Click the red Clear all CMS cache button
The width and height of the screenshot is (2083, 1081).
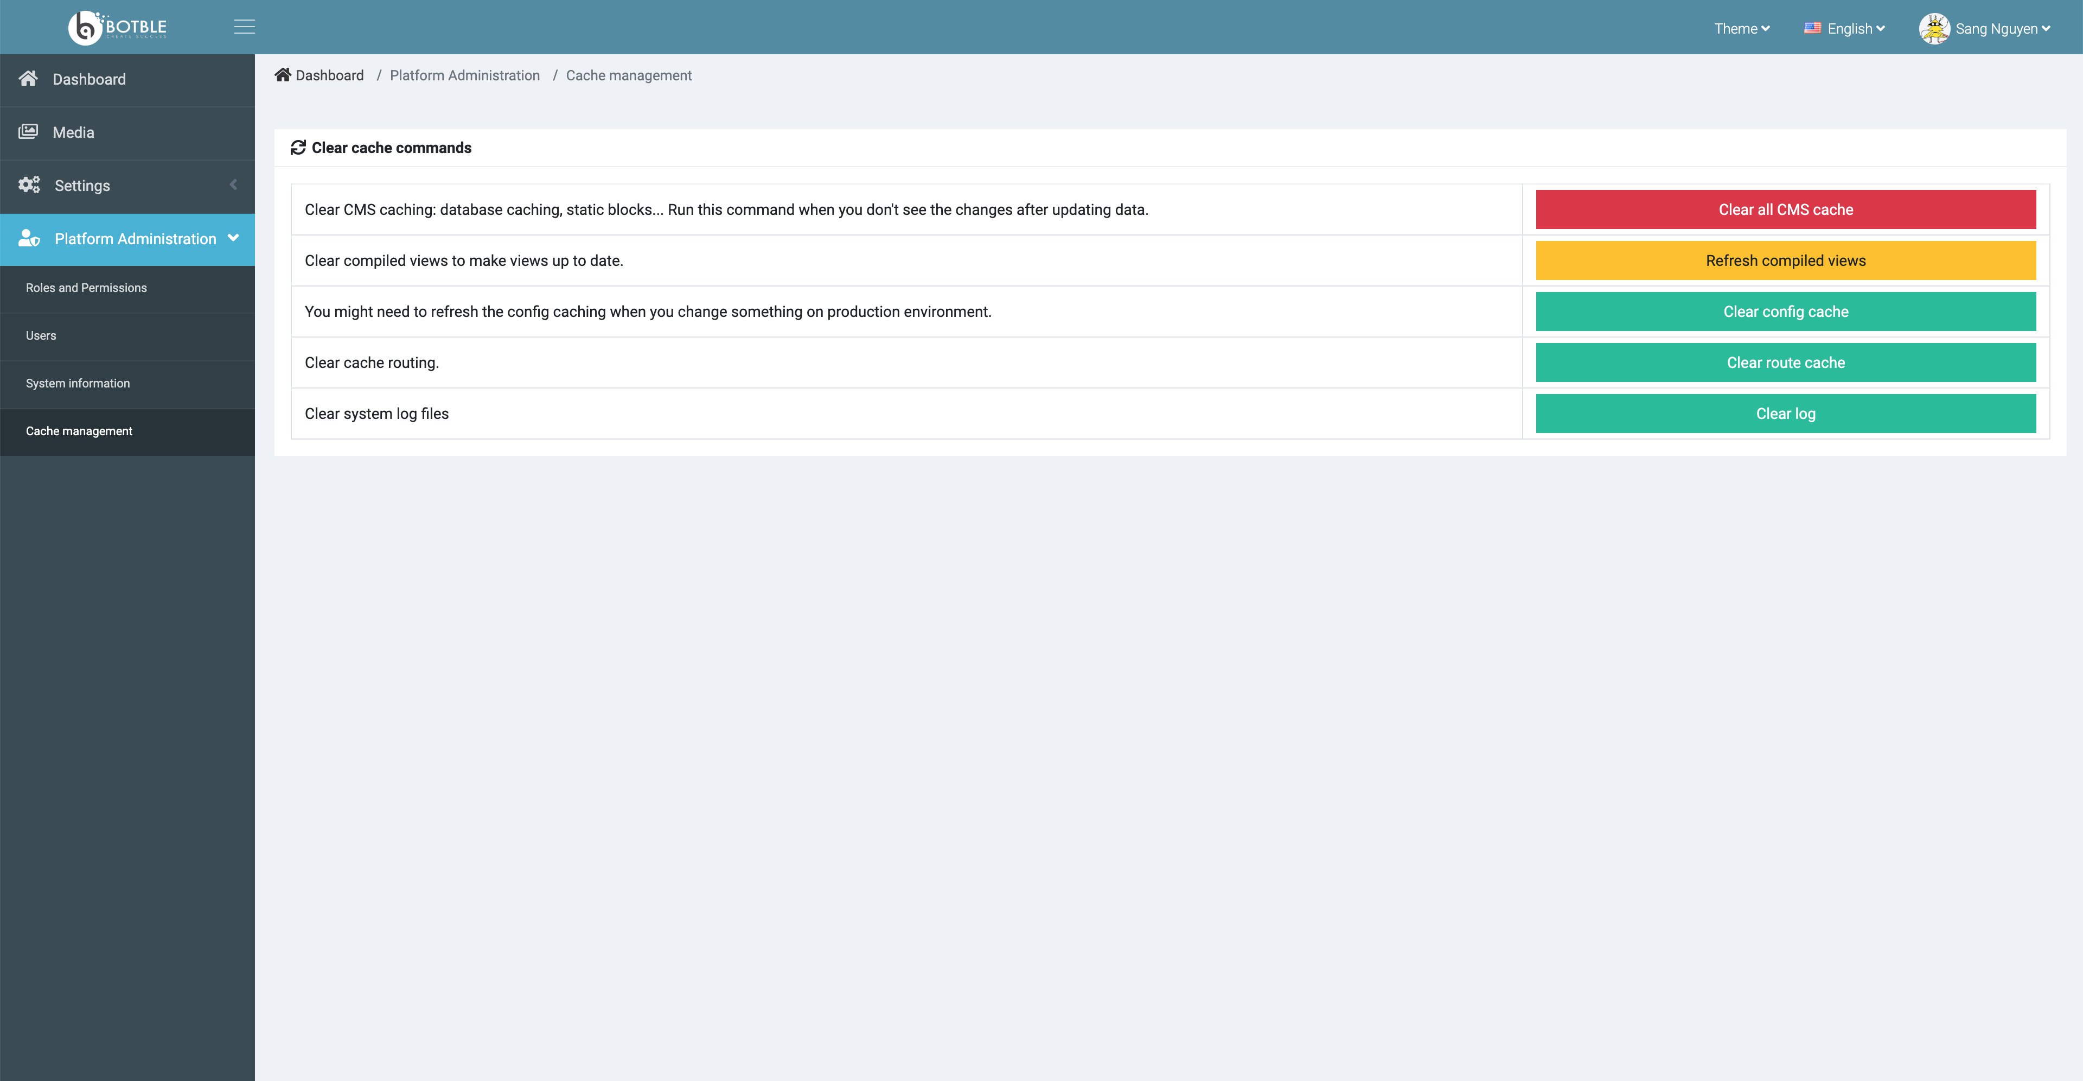pos(1785,209)
